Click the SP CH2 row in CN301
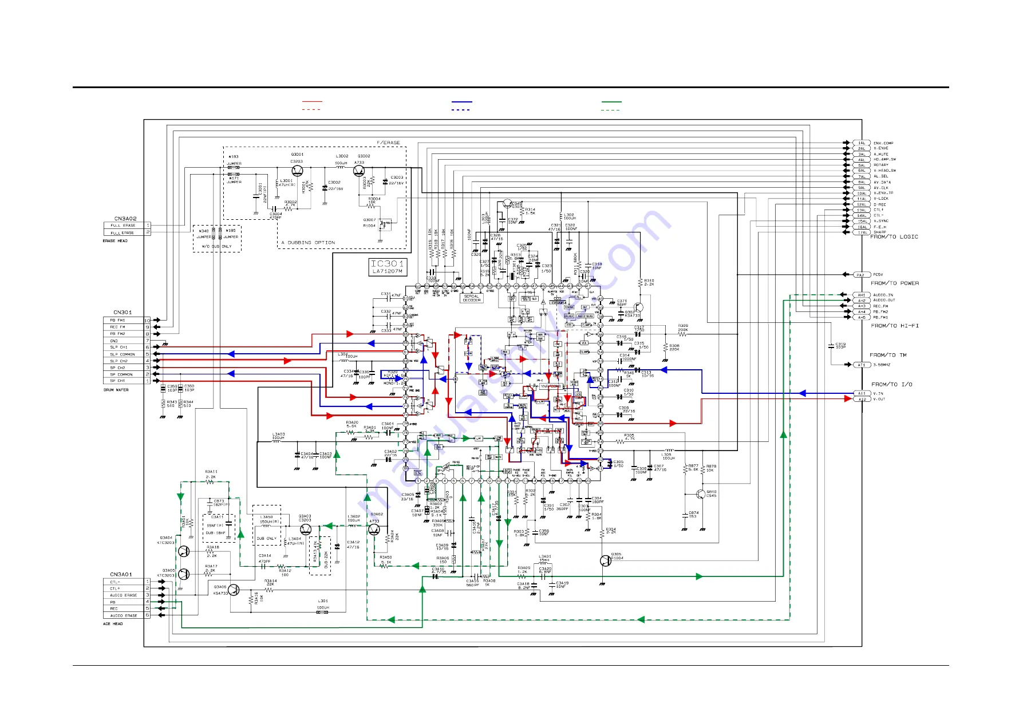Screen dimensions: 1023x723 tap(127, 368)
